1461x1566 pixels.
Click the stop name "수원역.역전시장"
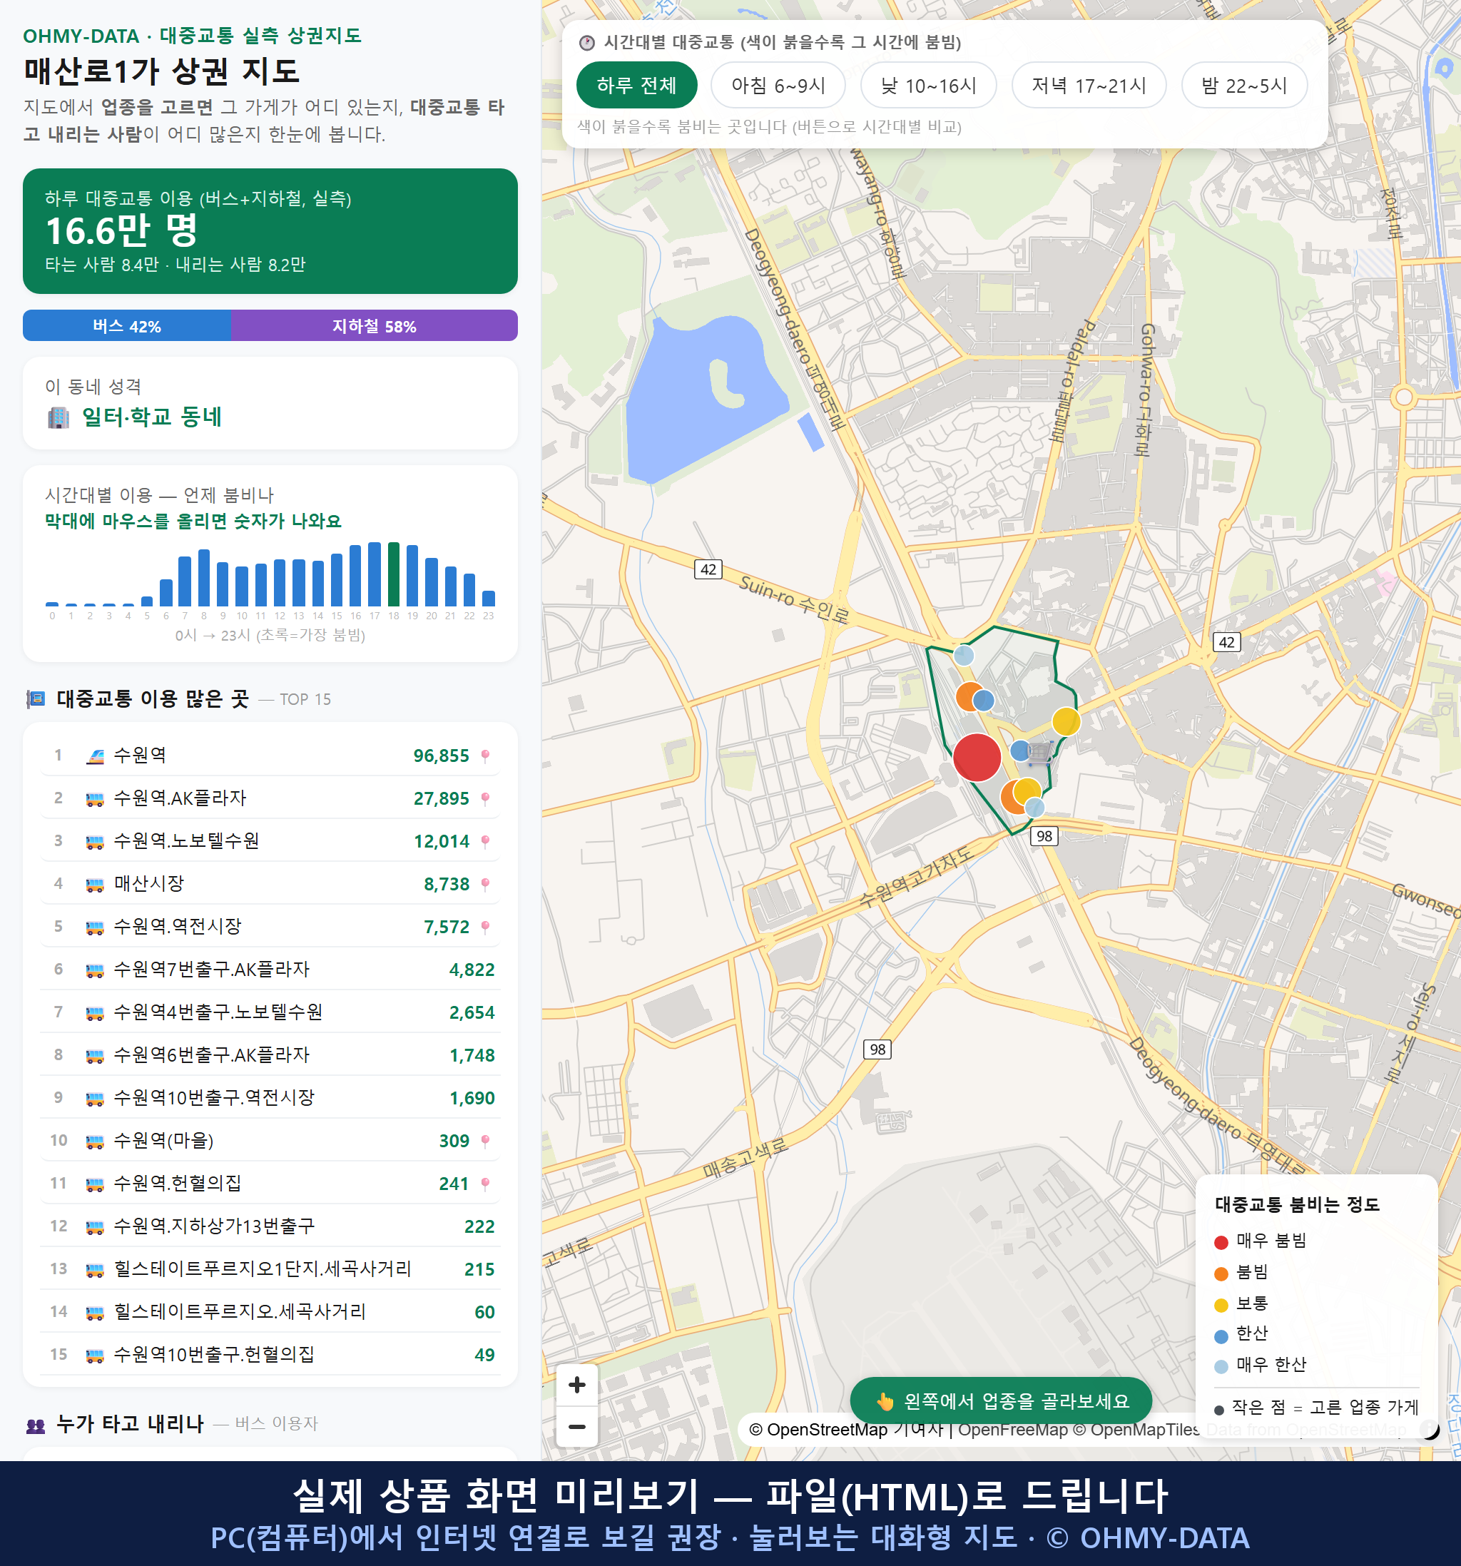177,926
